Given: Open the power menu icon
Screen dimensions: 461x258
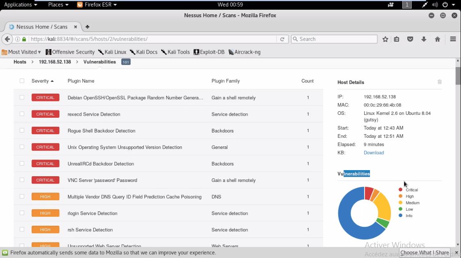Looking at the screenshot, I should (x=445, y=4).
